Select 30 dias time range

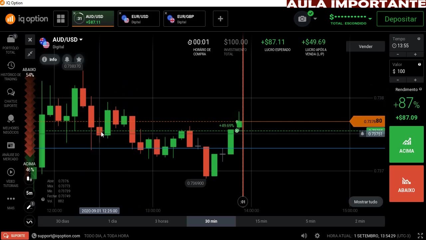coord(63,221)
